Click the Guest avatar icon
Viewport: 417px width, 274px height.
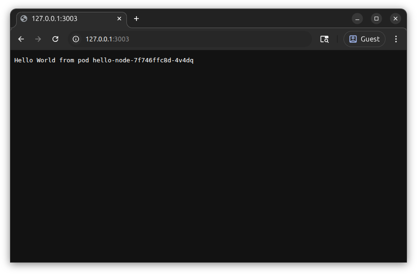353,39
